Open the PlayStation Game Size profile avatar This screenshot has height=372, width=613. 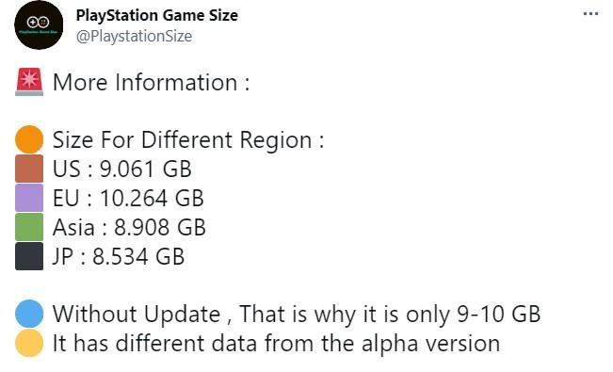pos(39,25)
